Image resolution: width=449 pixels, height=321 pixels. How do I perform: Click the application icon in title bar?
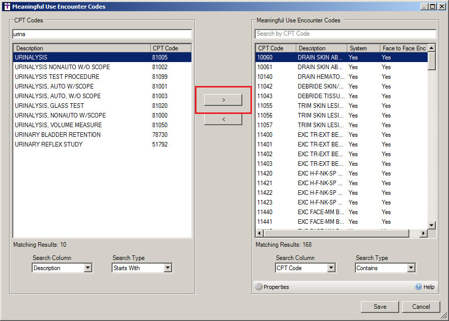pyautogui.click(x=7, y=6)
